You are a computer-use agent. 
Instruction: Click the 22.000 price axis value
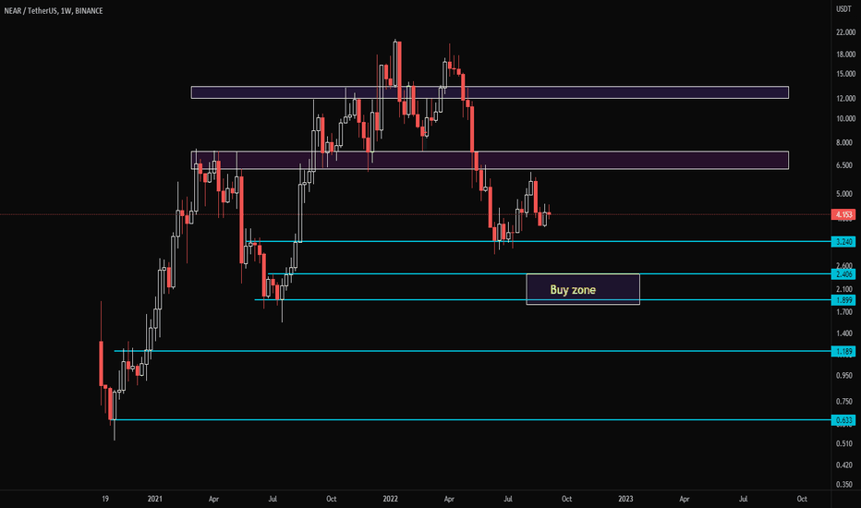845,33
